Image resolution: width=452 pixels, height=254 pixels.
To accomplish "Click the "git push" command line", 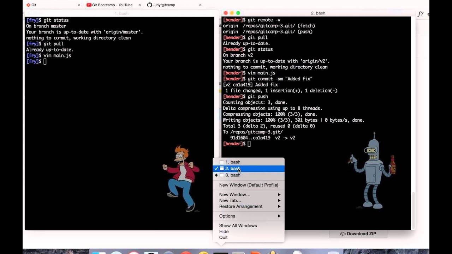I will [x=245, y=97].
